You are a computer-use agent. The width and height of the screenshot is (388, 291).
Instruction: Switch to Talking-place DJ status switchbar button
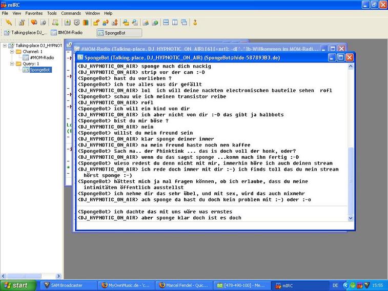[26, 33]
